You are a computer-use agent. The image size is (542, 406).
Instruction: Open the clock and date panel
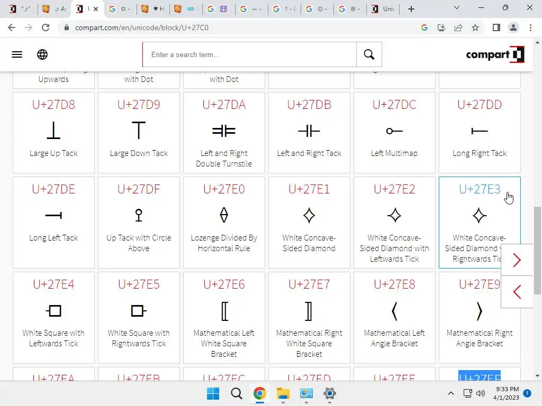pyautogui.click(x=506, y=393)
